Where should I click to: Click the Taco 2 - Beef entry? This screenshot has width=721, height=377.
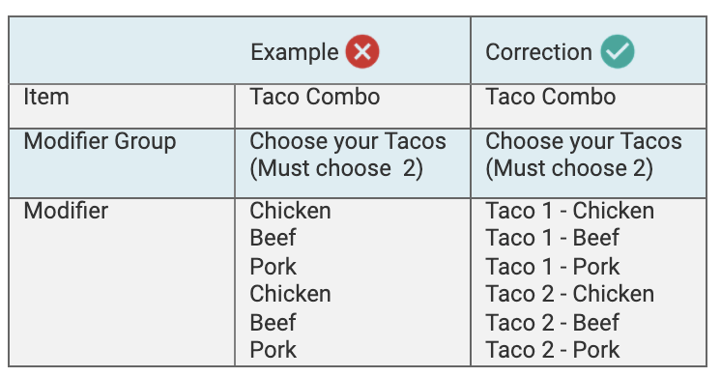(552, 322)
